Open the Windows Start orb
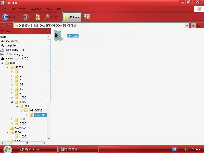This screenshot has height=153, width=204. coord(8,149)
